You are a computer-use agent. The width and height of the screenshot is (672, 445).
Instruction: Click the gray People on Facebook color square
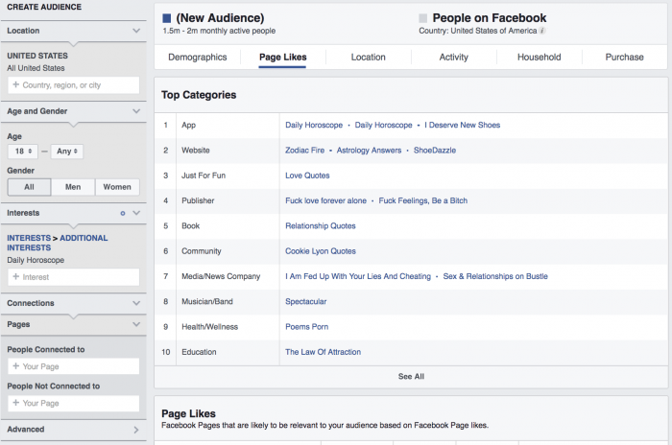pyautogui.click(x=423, y=18)
